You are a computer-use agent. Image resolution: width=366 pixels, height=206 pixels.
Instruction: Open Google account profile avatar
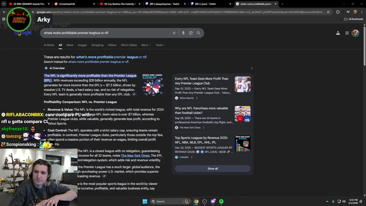coord(355,33)
